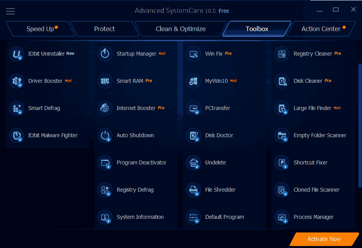The width and height of the screenshot is (362, 248).
Task: Click the Registry Cleaner label
Action: click(x=313, y=54)
